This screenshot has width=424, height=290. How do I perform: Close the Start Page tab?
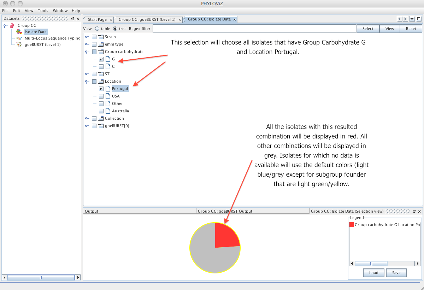click(x=111, y=20)
